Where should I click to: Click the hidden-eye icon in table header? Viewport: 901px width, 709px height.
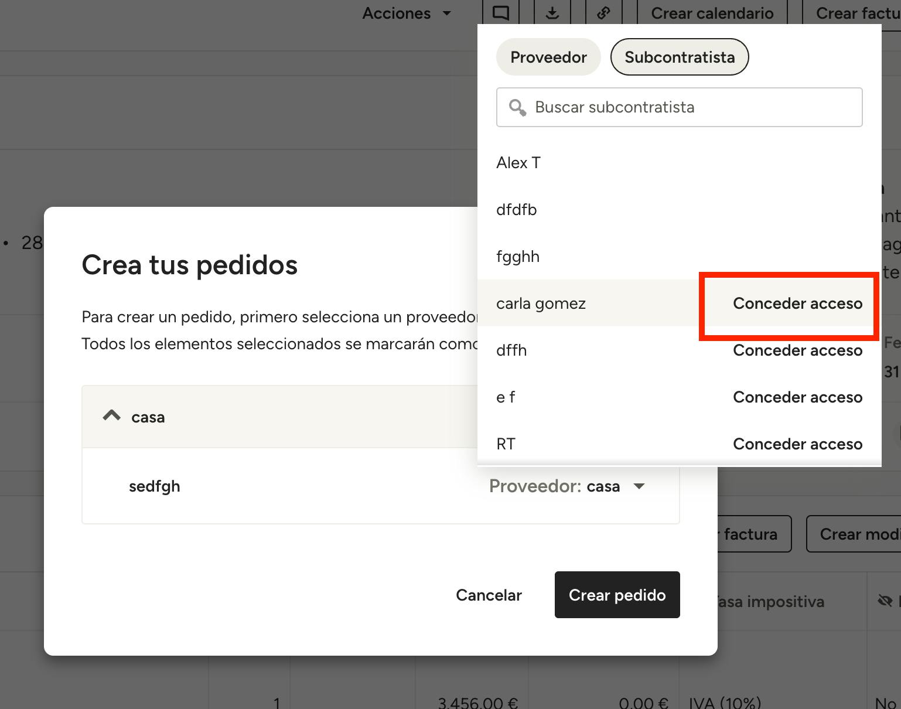(885, 601)
